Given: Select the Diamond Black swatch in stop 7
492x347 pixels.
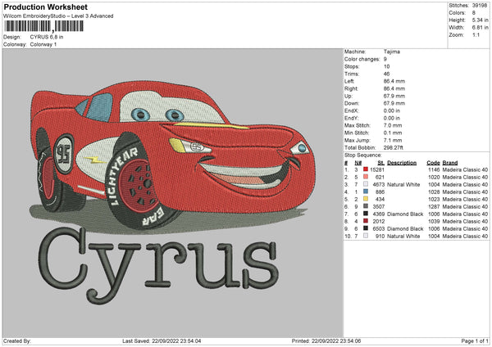Looking at the screenshot, I should pyautogui.click(x=367, y=214).
